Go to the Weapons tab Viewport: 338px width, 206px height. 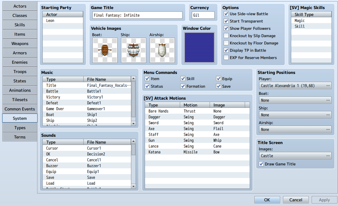pos(20,44)
